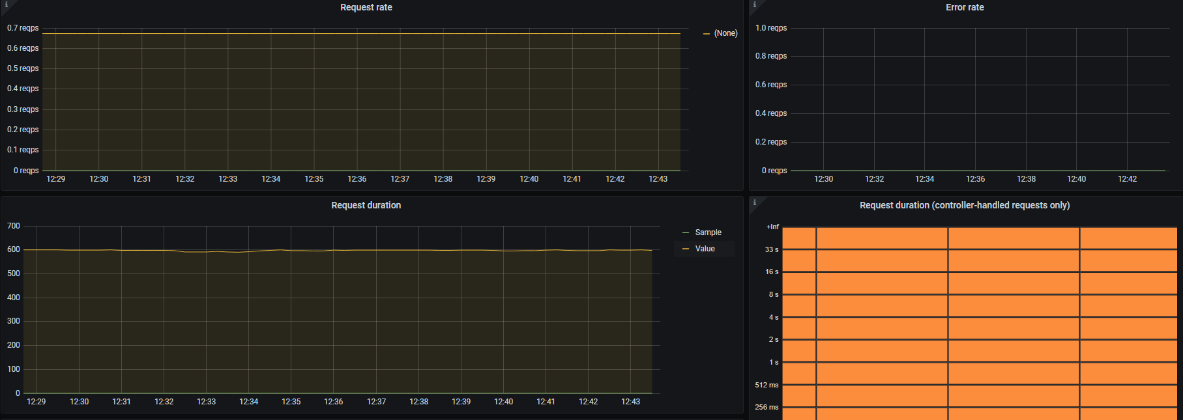The width and height of the screenshot is (1183, 420).
Task: Click the 600 label on Request duration axis
Action: click(x=14, y=249)
